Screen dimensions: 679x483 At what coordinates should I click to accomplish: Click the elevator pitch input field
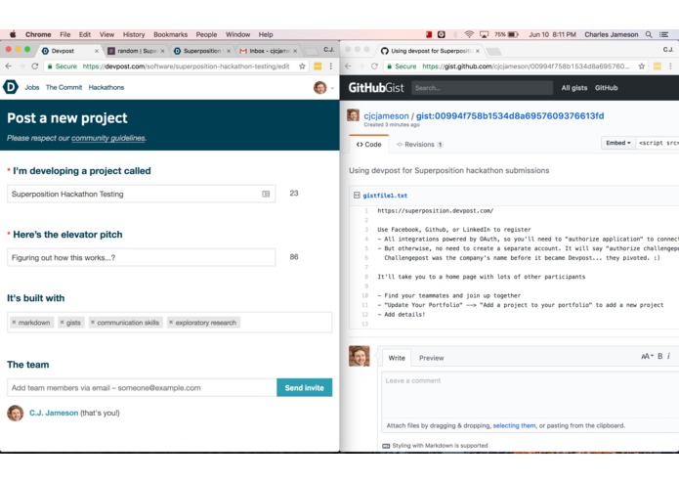pyautogui.click(x=141, y=257)
